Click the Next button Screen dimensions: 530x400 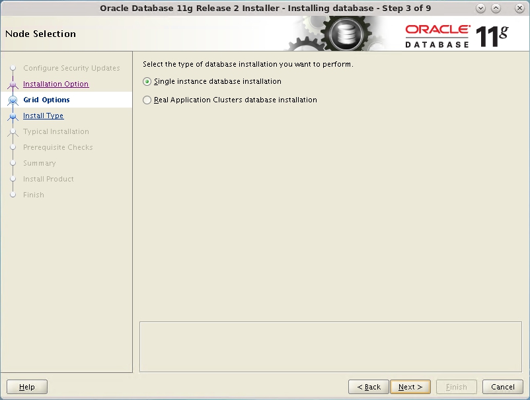click(410, 387)
